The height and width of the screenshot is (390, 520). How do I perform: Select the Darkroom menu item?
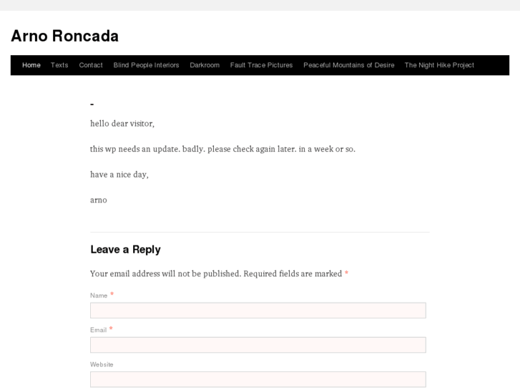(205, 65)
